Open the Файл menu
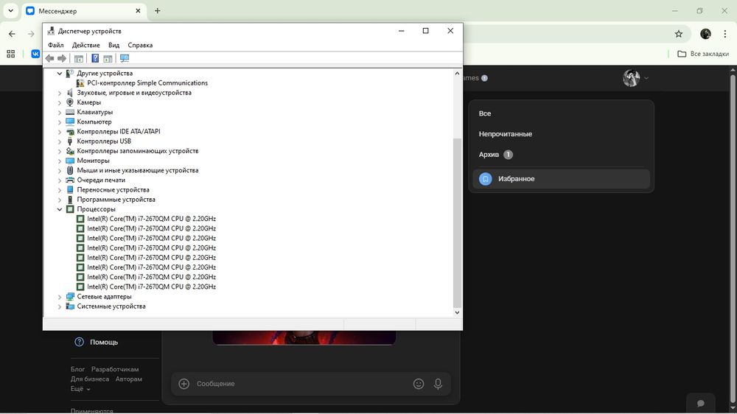 55,45
